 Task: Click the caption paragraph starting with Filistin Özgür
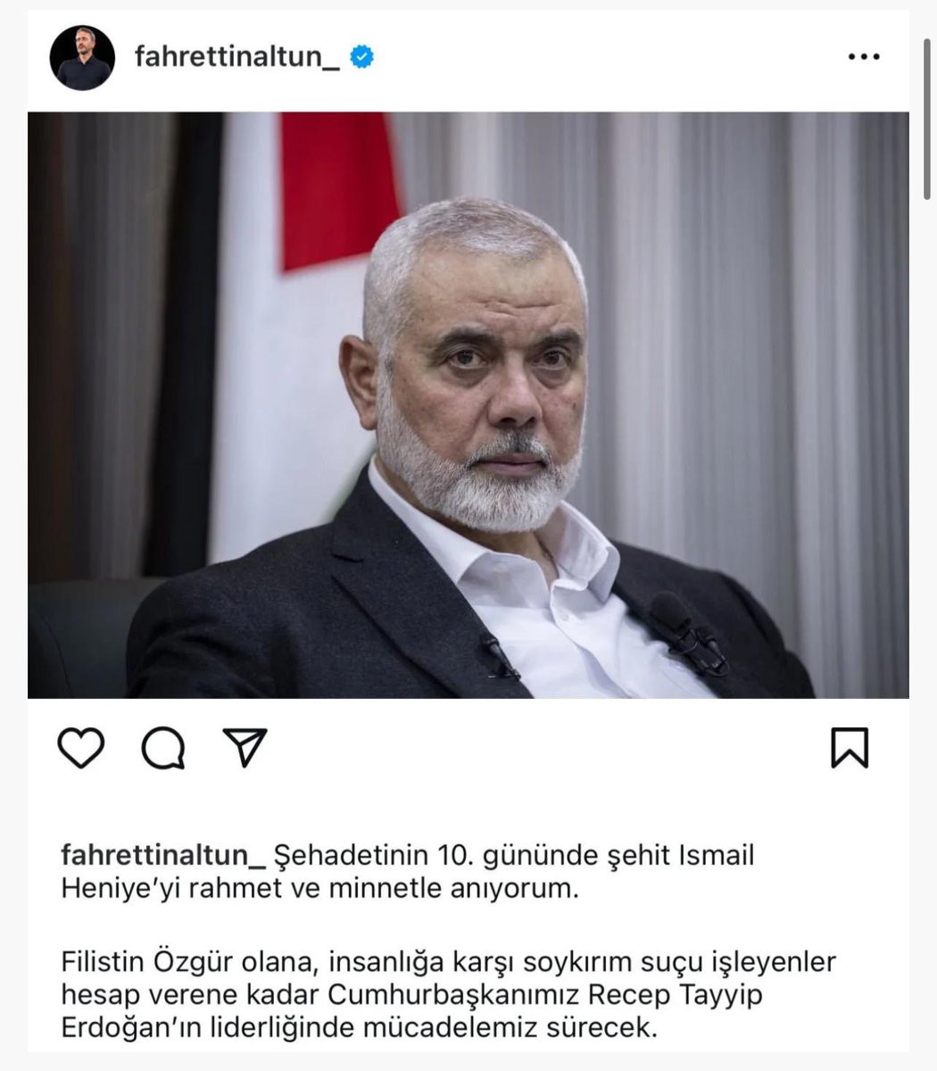coord(448,995)
